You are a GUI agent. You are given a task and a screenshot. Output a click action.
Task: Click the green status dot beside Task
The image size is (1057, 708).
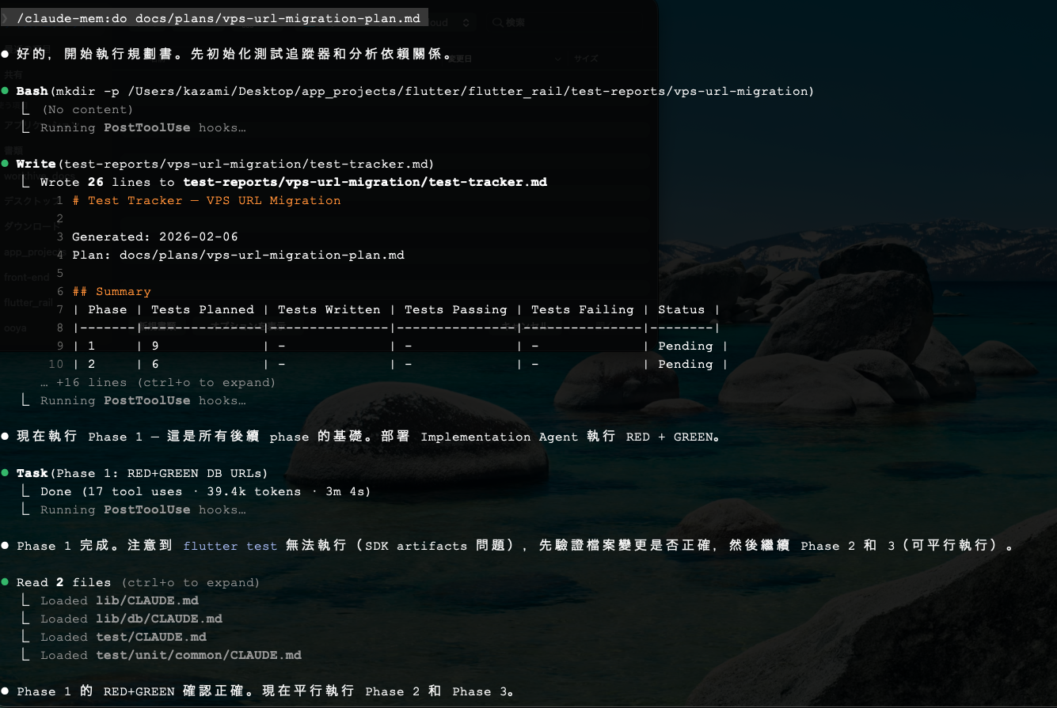pyautogui.click(x=6, y=473)
